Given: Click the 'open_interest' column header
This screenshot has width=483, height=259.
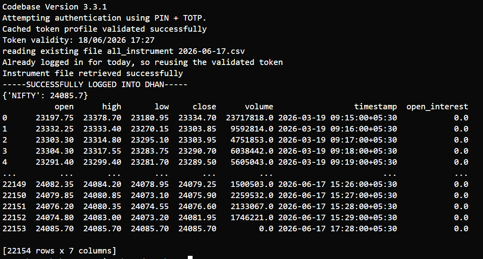Looking at the screenshot, I should click(437, 107).
